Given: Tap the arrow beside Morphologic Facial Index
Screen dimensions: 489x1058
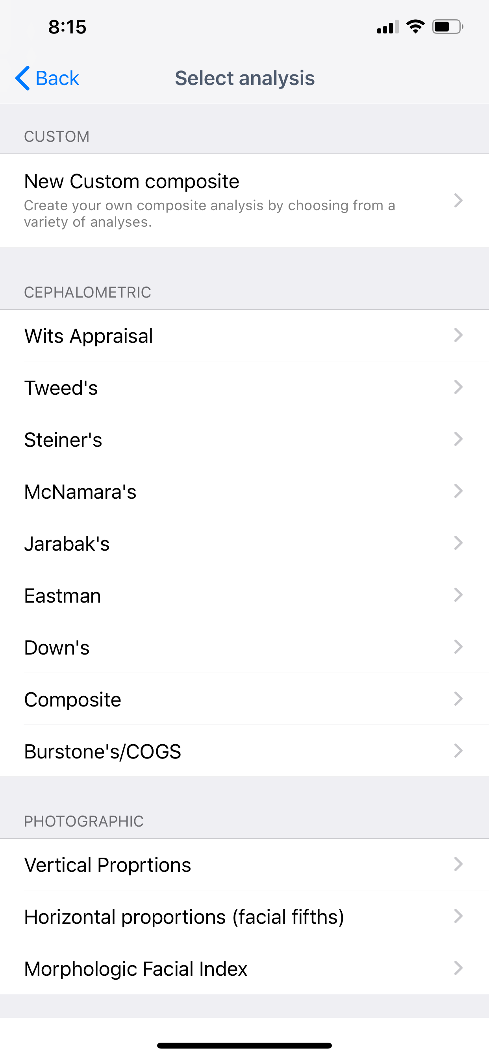Looking at the screenshot, I should tap(458, 968).
